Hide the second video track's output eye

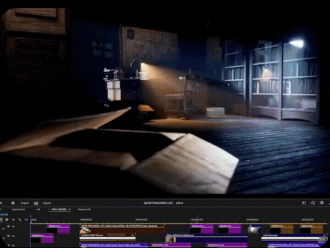(x=13, y=236)
